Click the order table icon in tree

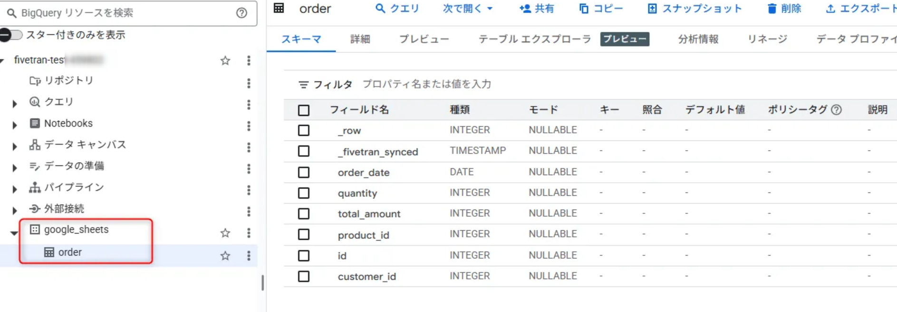(49, 252)
